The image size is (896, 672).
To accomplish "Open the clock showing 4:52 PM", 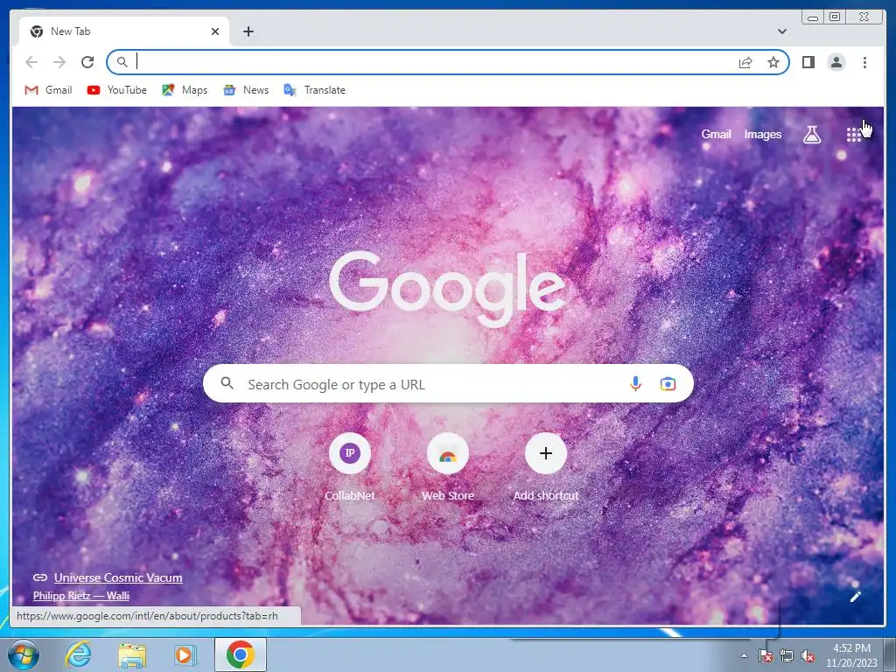I will [851, 655].
